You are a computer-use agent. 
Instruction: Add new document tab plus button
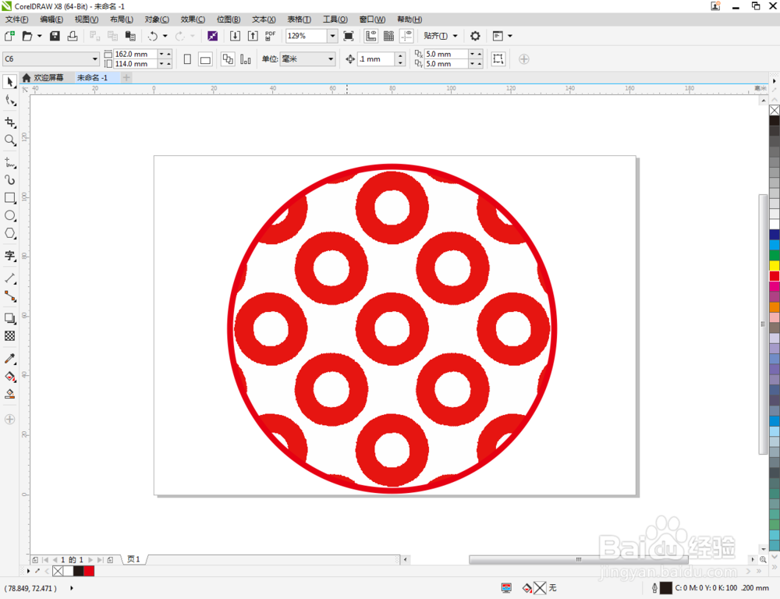point(126,78)
